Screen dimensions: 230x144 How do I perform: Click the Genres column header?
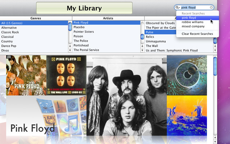(36, 18)
